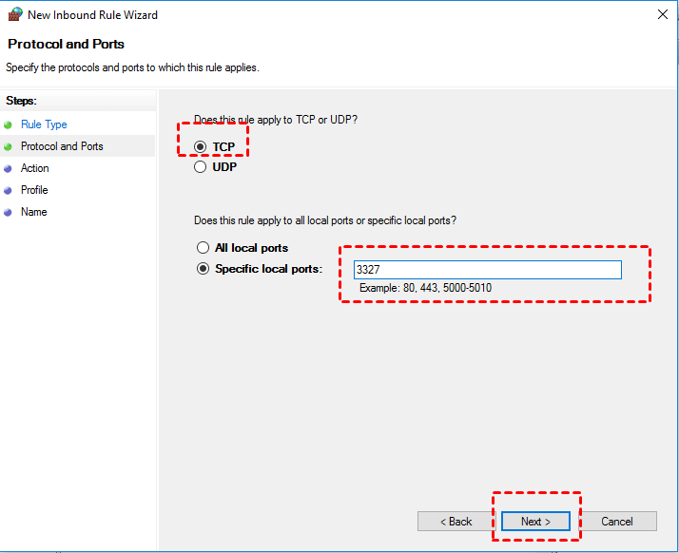This screenshot has height=553, width=679.
Task: Click the blue Action step bullet
Action: [9, 168]
